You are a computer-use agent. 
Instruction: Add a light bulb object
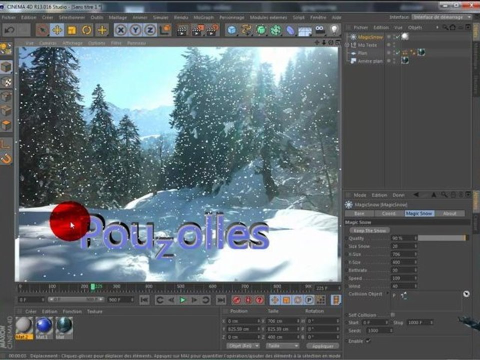(334, 30)
